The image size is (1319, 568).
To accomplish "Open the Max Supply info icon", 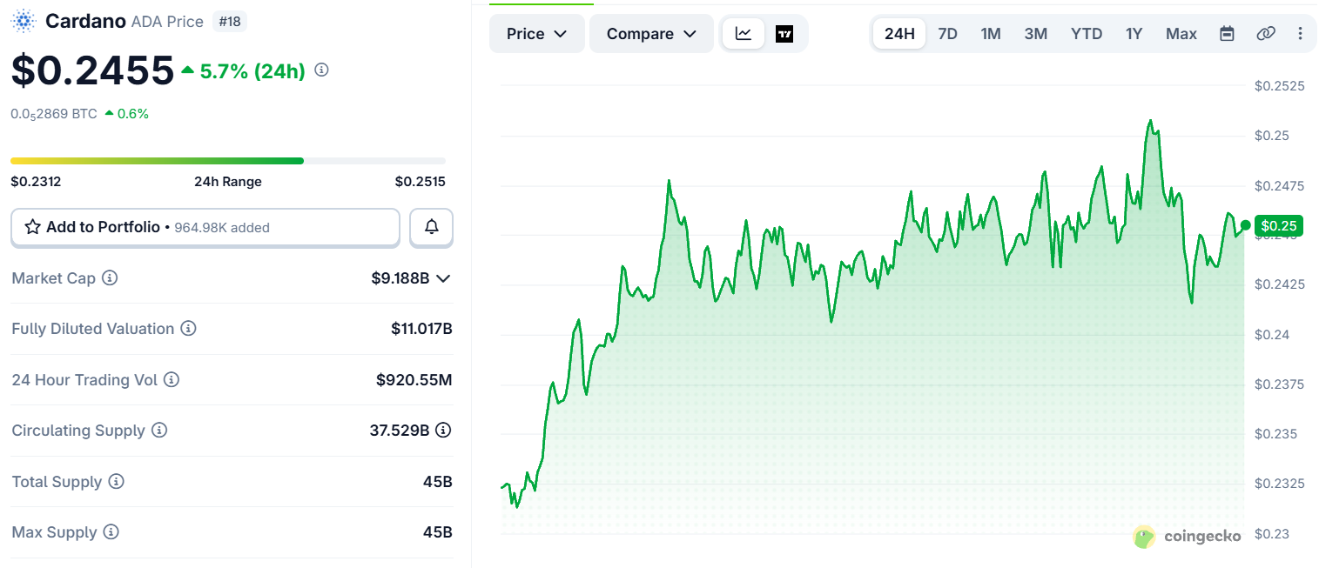I will [111, 532].
